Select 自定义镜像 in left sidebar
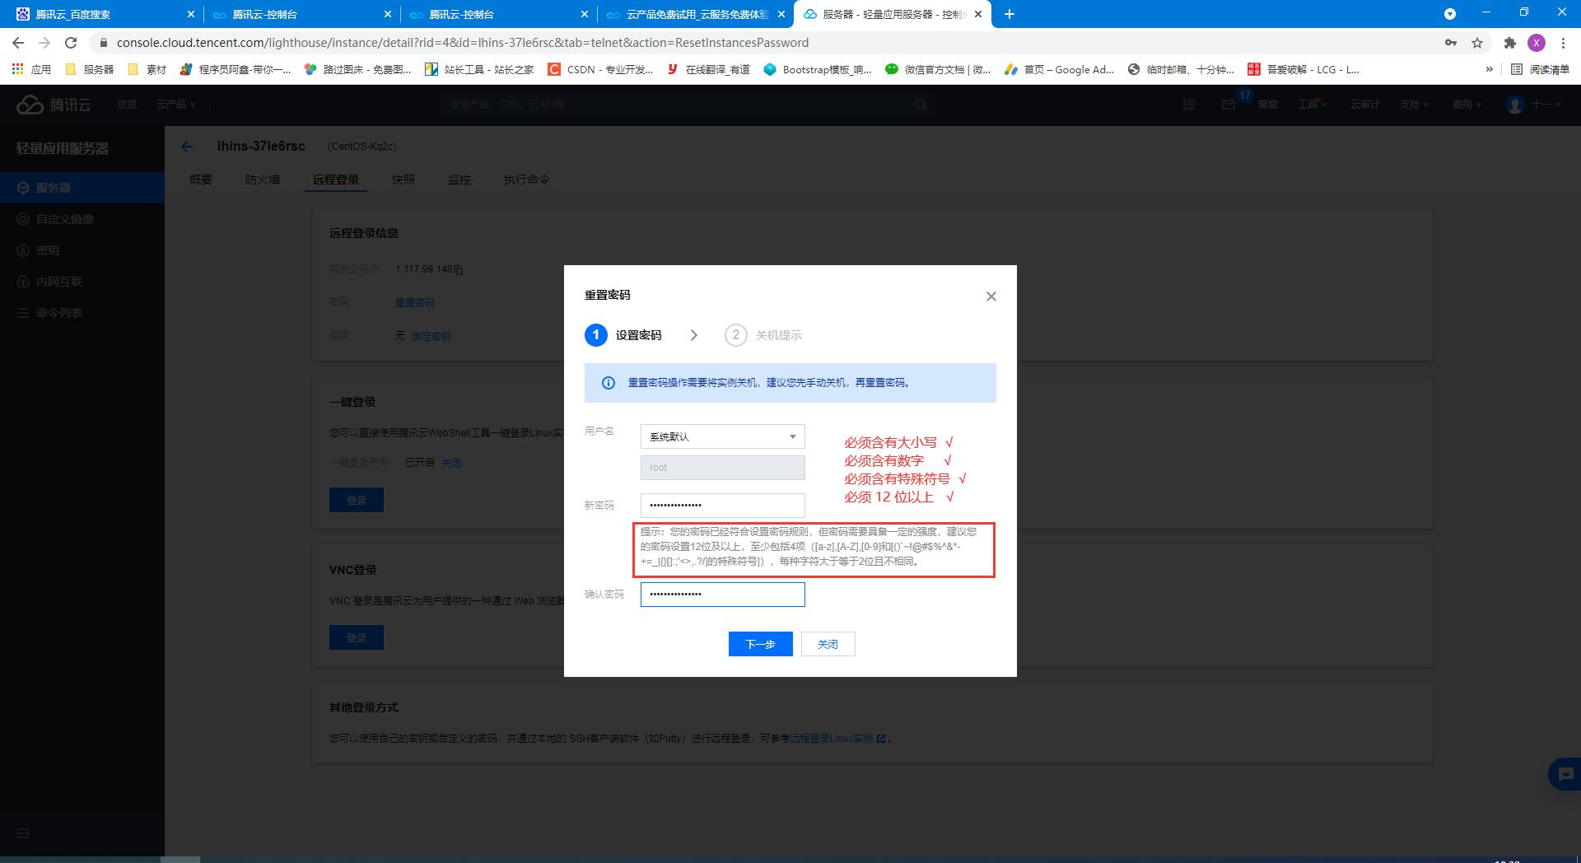 (x=82, y=219)
